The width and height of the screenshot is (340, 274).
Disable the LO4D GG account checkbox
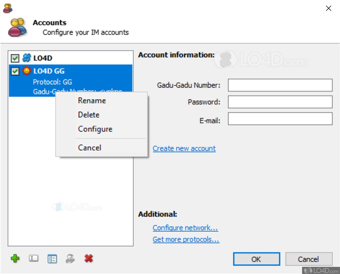15,71
